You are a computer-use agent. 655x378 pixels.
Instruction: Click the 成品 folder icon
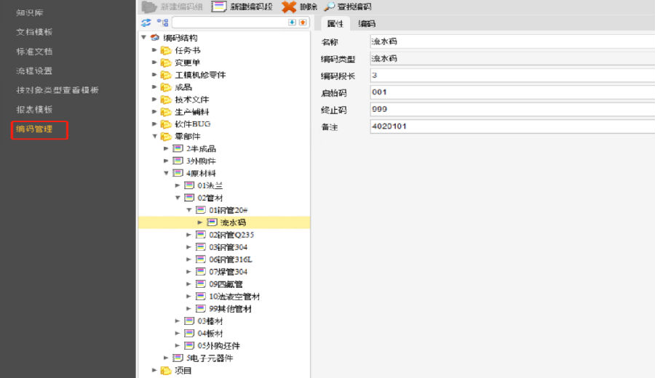166,87
